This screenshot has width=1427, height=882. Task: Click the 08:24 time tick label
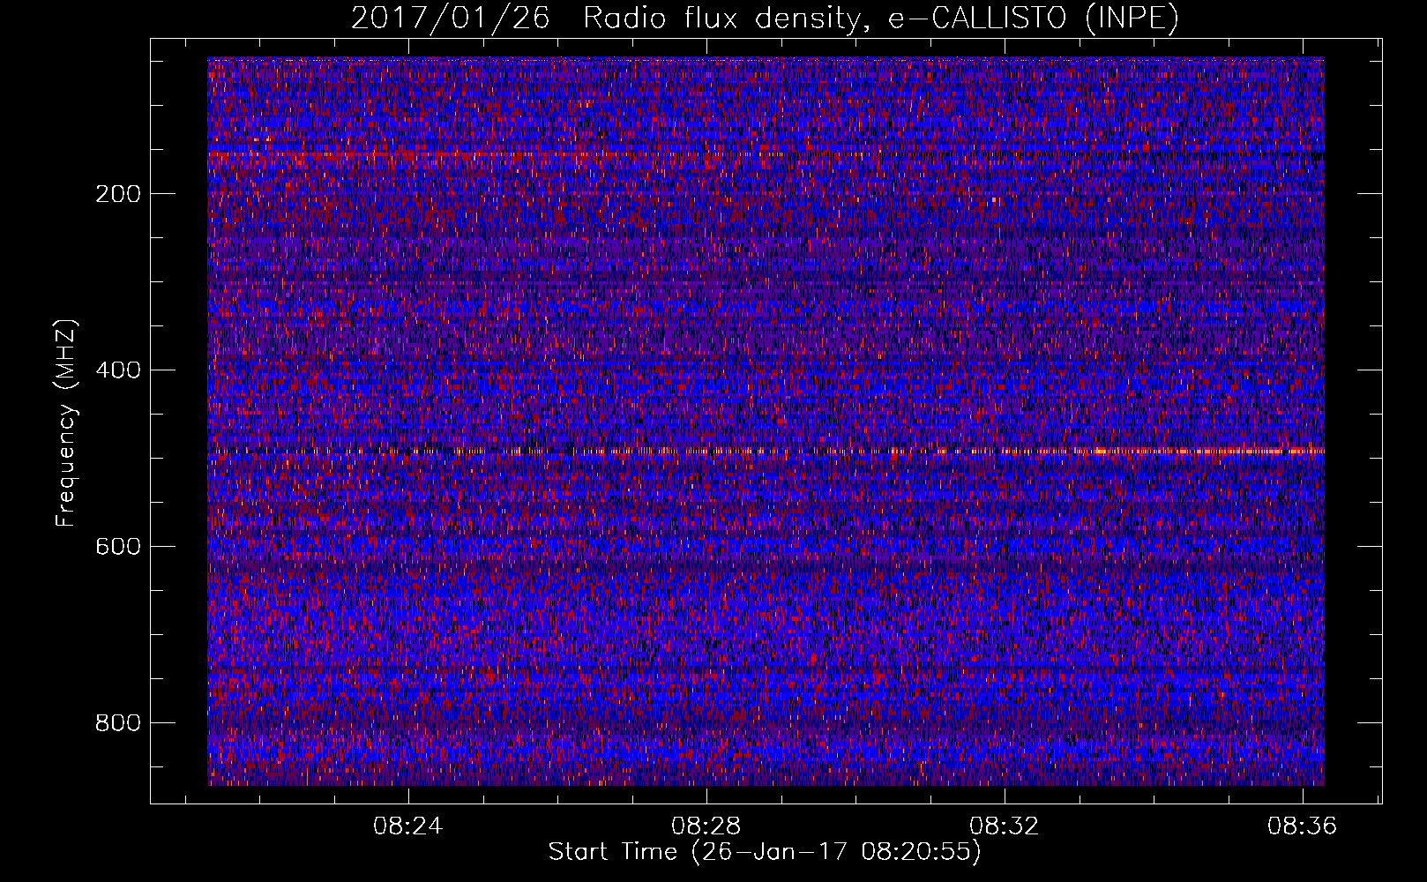point(407,826)
